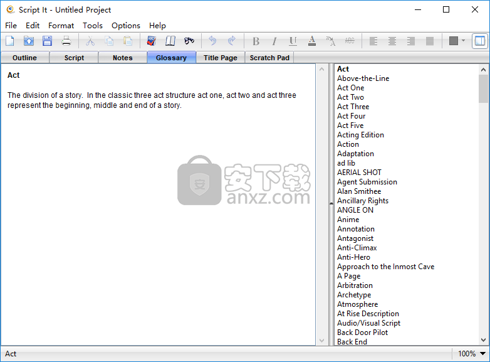Select the Glossary tab
The width and height of the screenshot is (490, 362).
[x=171, y=58]
